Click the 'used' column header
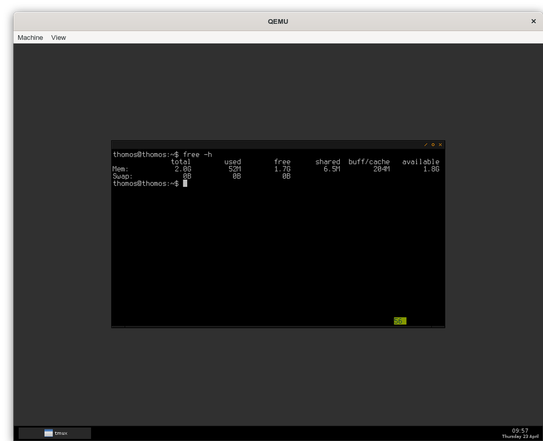The width and height of the screenshot is (543, 441). (232, 162)
